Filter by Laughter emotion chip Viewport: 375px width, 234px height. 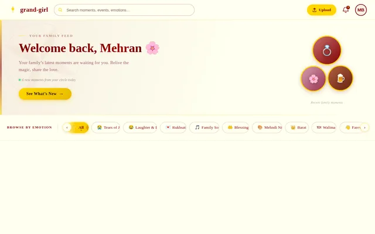(x=140, y=128)
